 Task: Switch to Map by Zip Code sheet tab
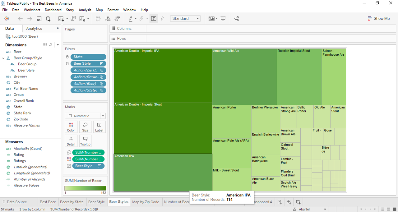point(146,202)
